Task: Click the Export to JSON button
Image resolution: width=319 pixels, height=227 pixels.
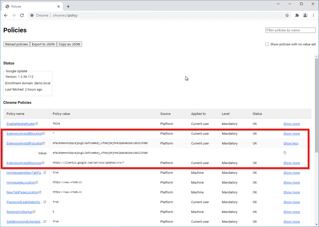Action: (43, 44)
